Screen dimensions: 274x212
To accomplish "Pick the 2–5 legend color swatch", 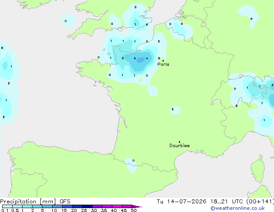I will [37, 206].
